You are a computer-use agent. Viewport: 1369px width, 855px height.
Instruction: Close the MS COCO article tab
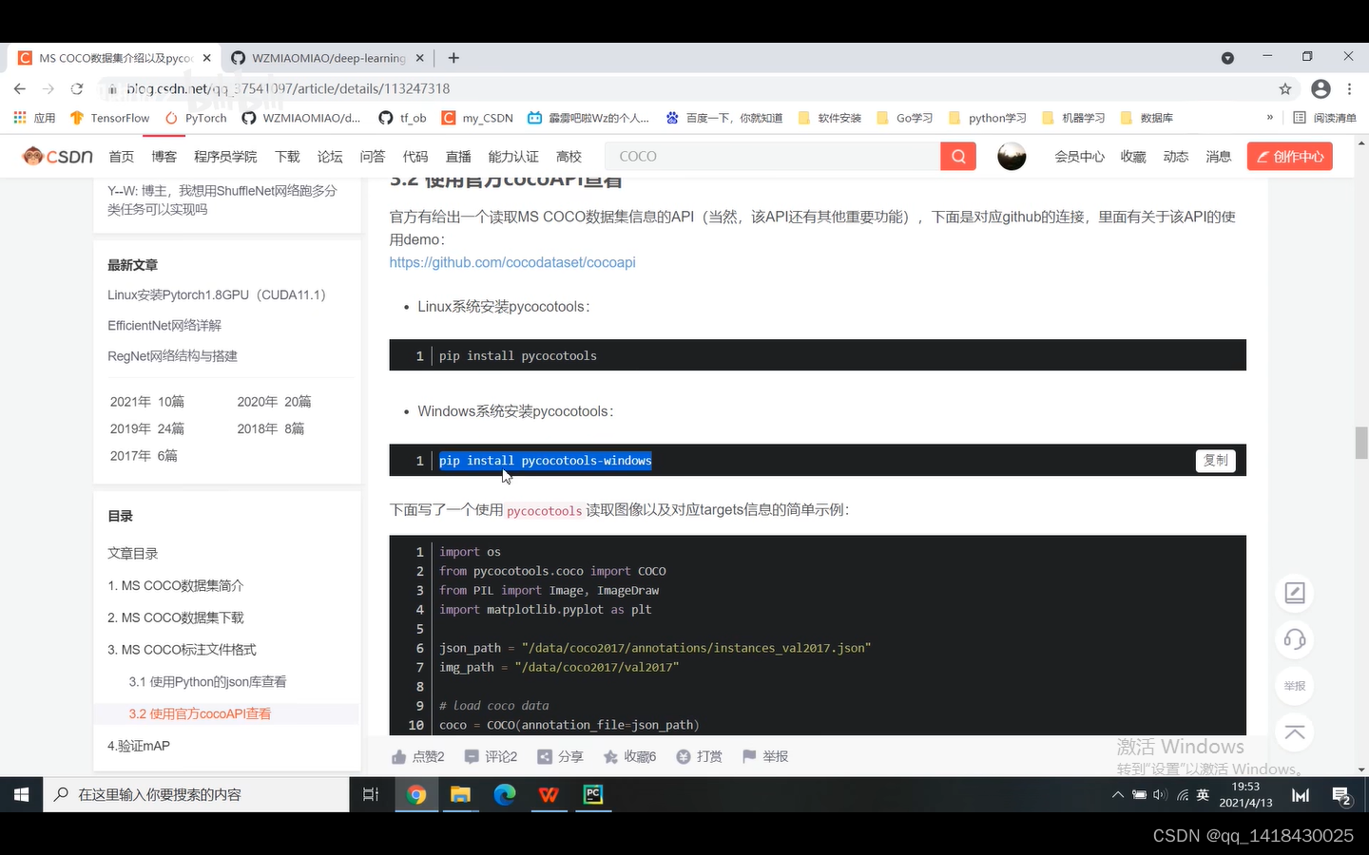(x=206, y=58)
